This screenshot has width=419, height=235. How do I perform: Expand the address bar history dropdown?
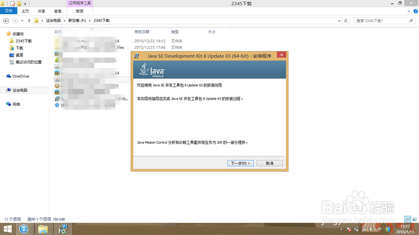[x=339, y=20]
